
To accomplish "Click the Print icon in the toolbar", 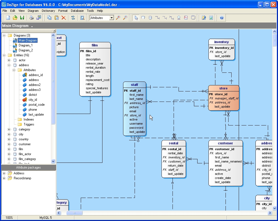I will click(x=31, y=18).
